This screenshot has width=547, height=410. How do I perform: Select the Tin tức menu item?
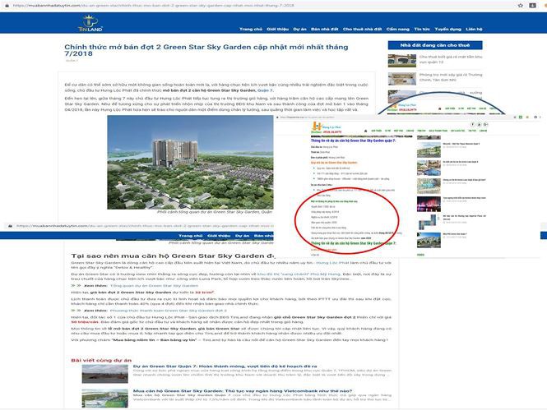pos(422,30)
